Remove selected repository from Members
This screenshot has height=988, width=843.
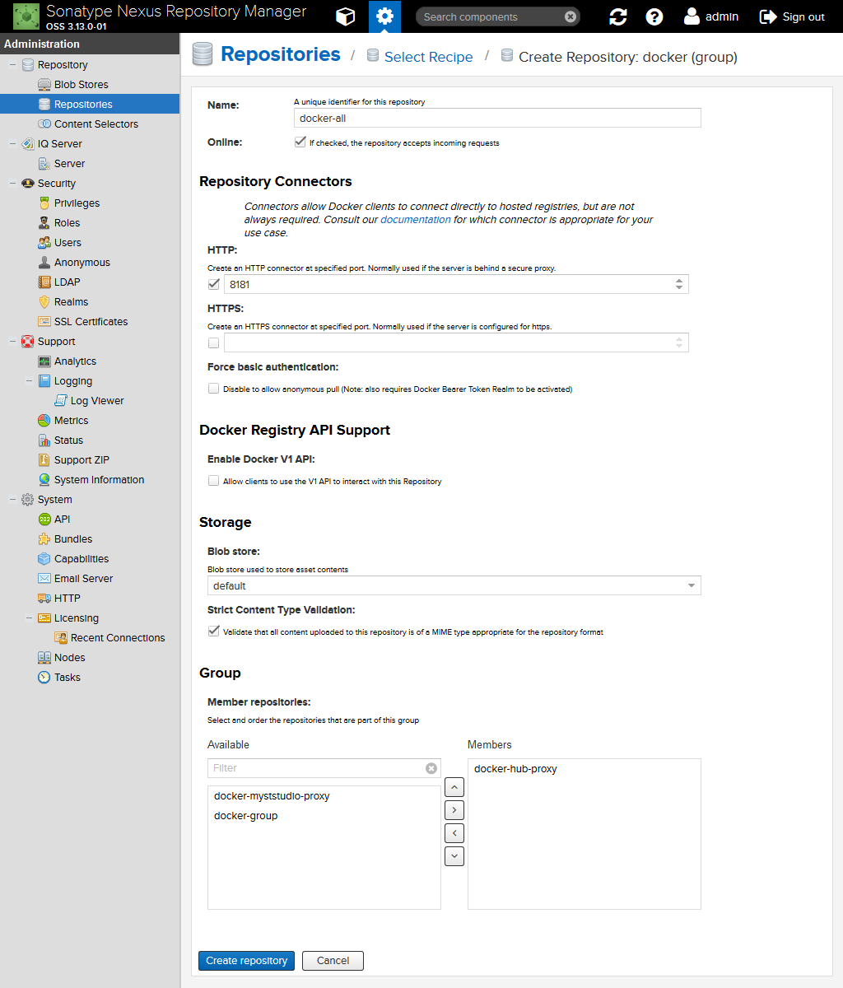click(x=454, y=833)
